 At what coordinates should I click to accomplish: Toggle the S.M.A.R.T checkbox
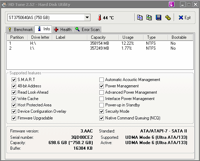pyautogui.click(x=14, y=80)
